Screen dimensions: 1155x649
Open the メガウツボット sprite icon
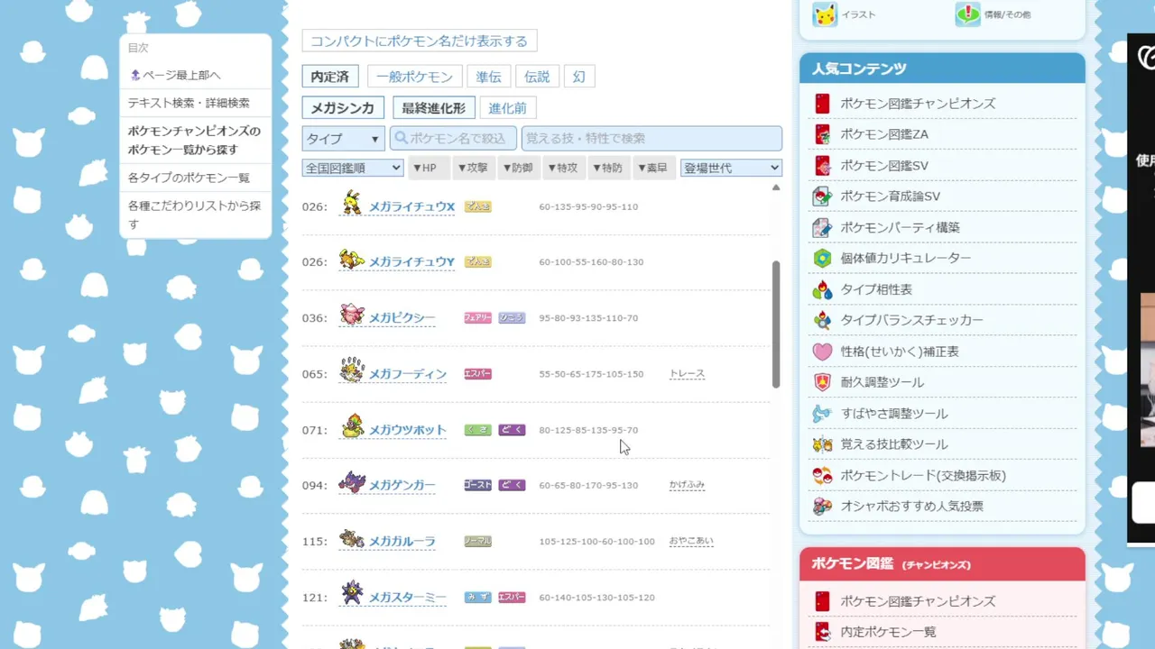353,427
